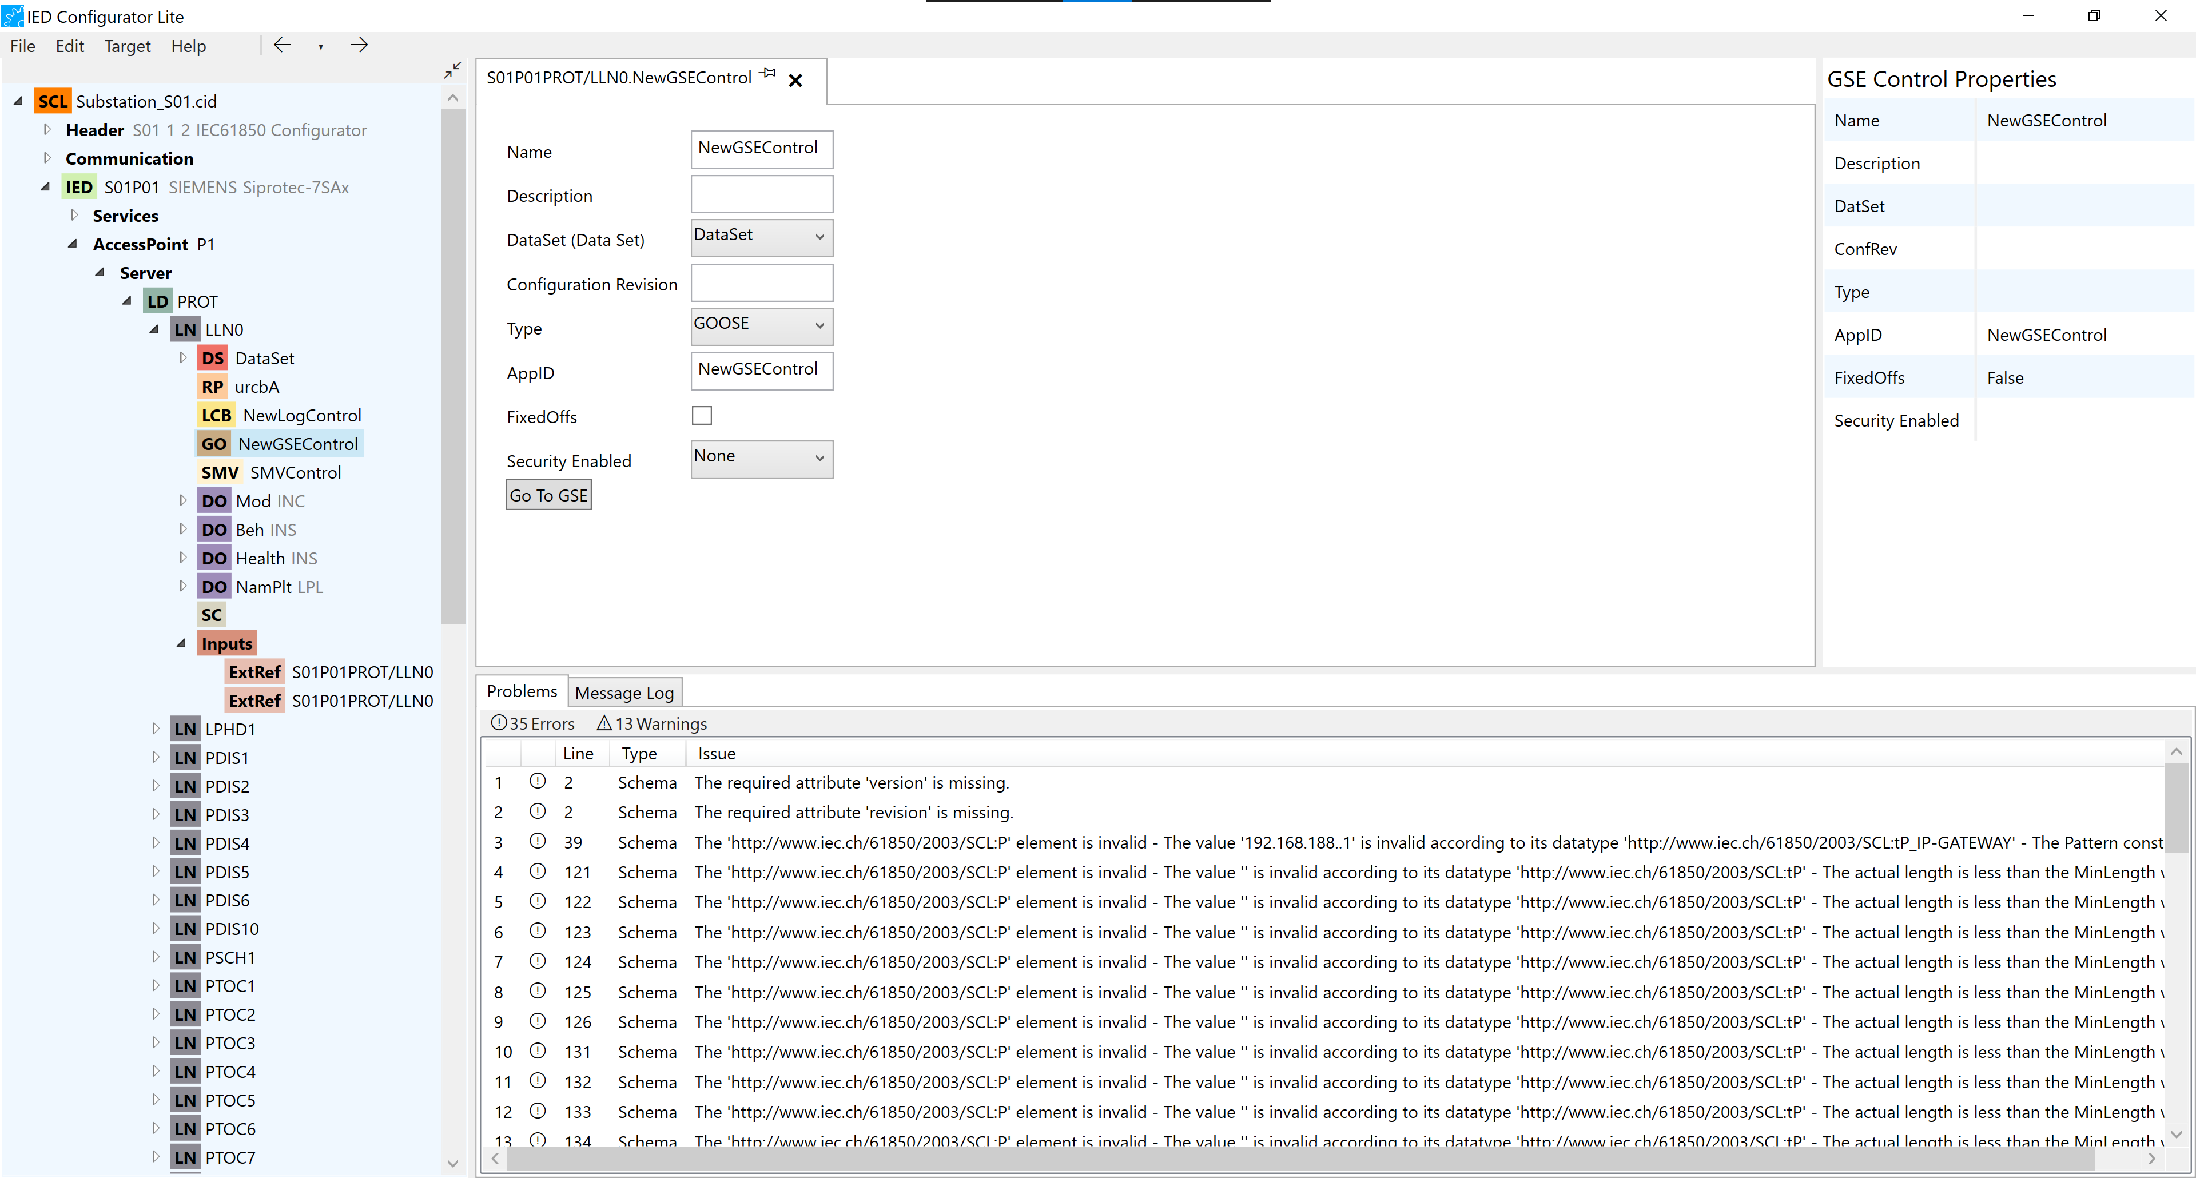This screenshot has height=1178, width=2196.
Task: Click the DO badge for Beh INS
Action: [214, 530]
